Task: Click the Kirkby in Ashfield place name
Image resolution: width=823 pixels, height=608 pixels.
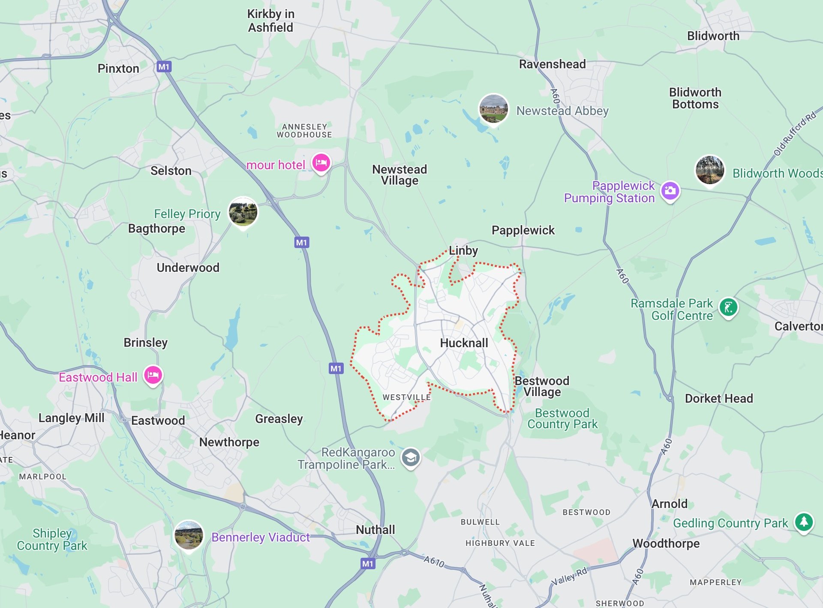Action: coord(271,21)
